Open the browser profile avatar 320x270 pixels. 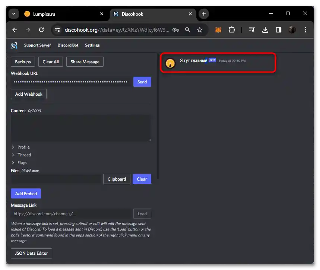(x=292, y=30)
